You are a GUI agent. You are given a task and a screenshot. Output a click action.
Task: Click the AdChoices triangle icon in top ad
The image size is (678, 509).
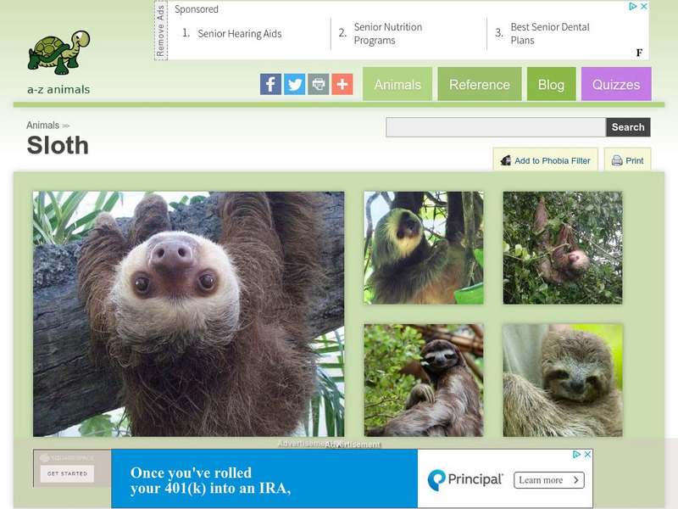point(633,7)
